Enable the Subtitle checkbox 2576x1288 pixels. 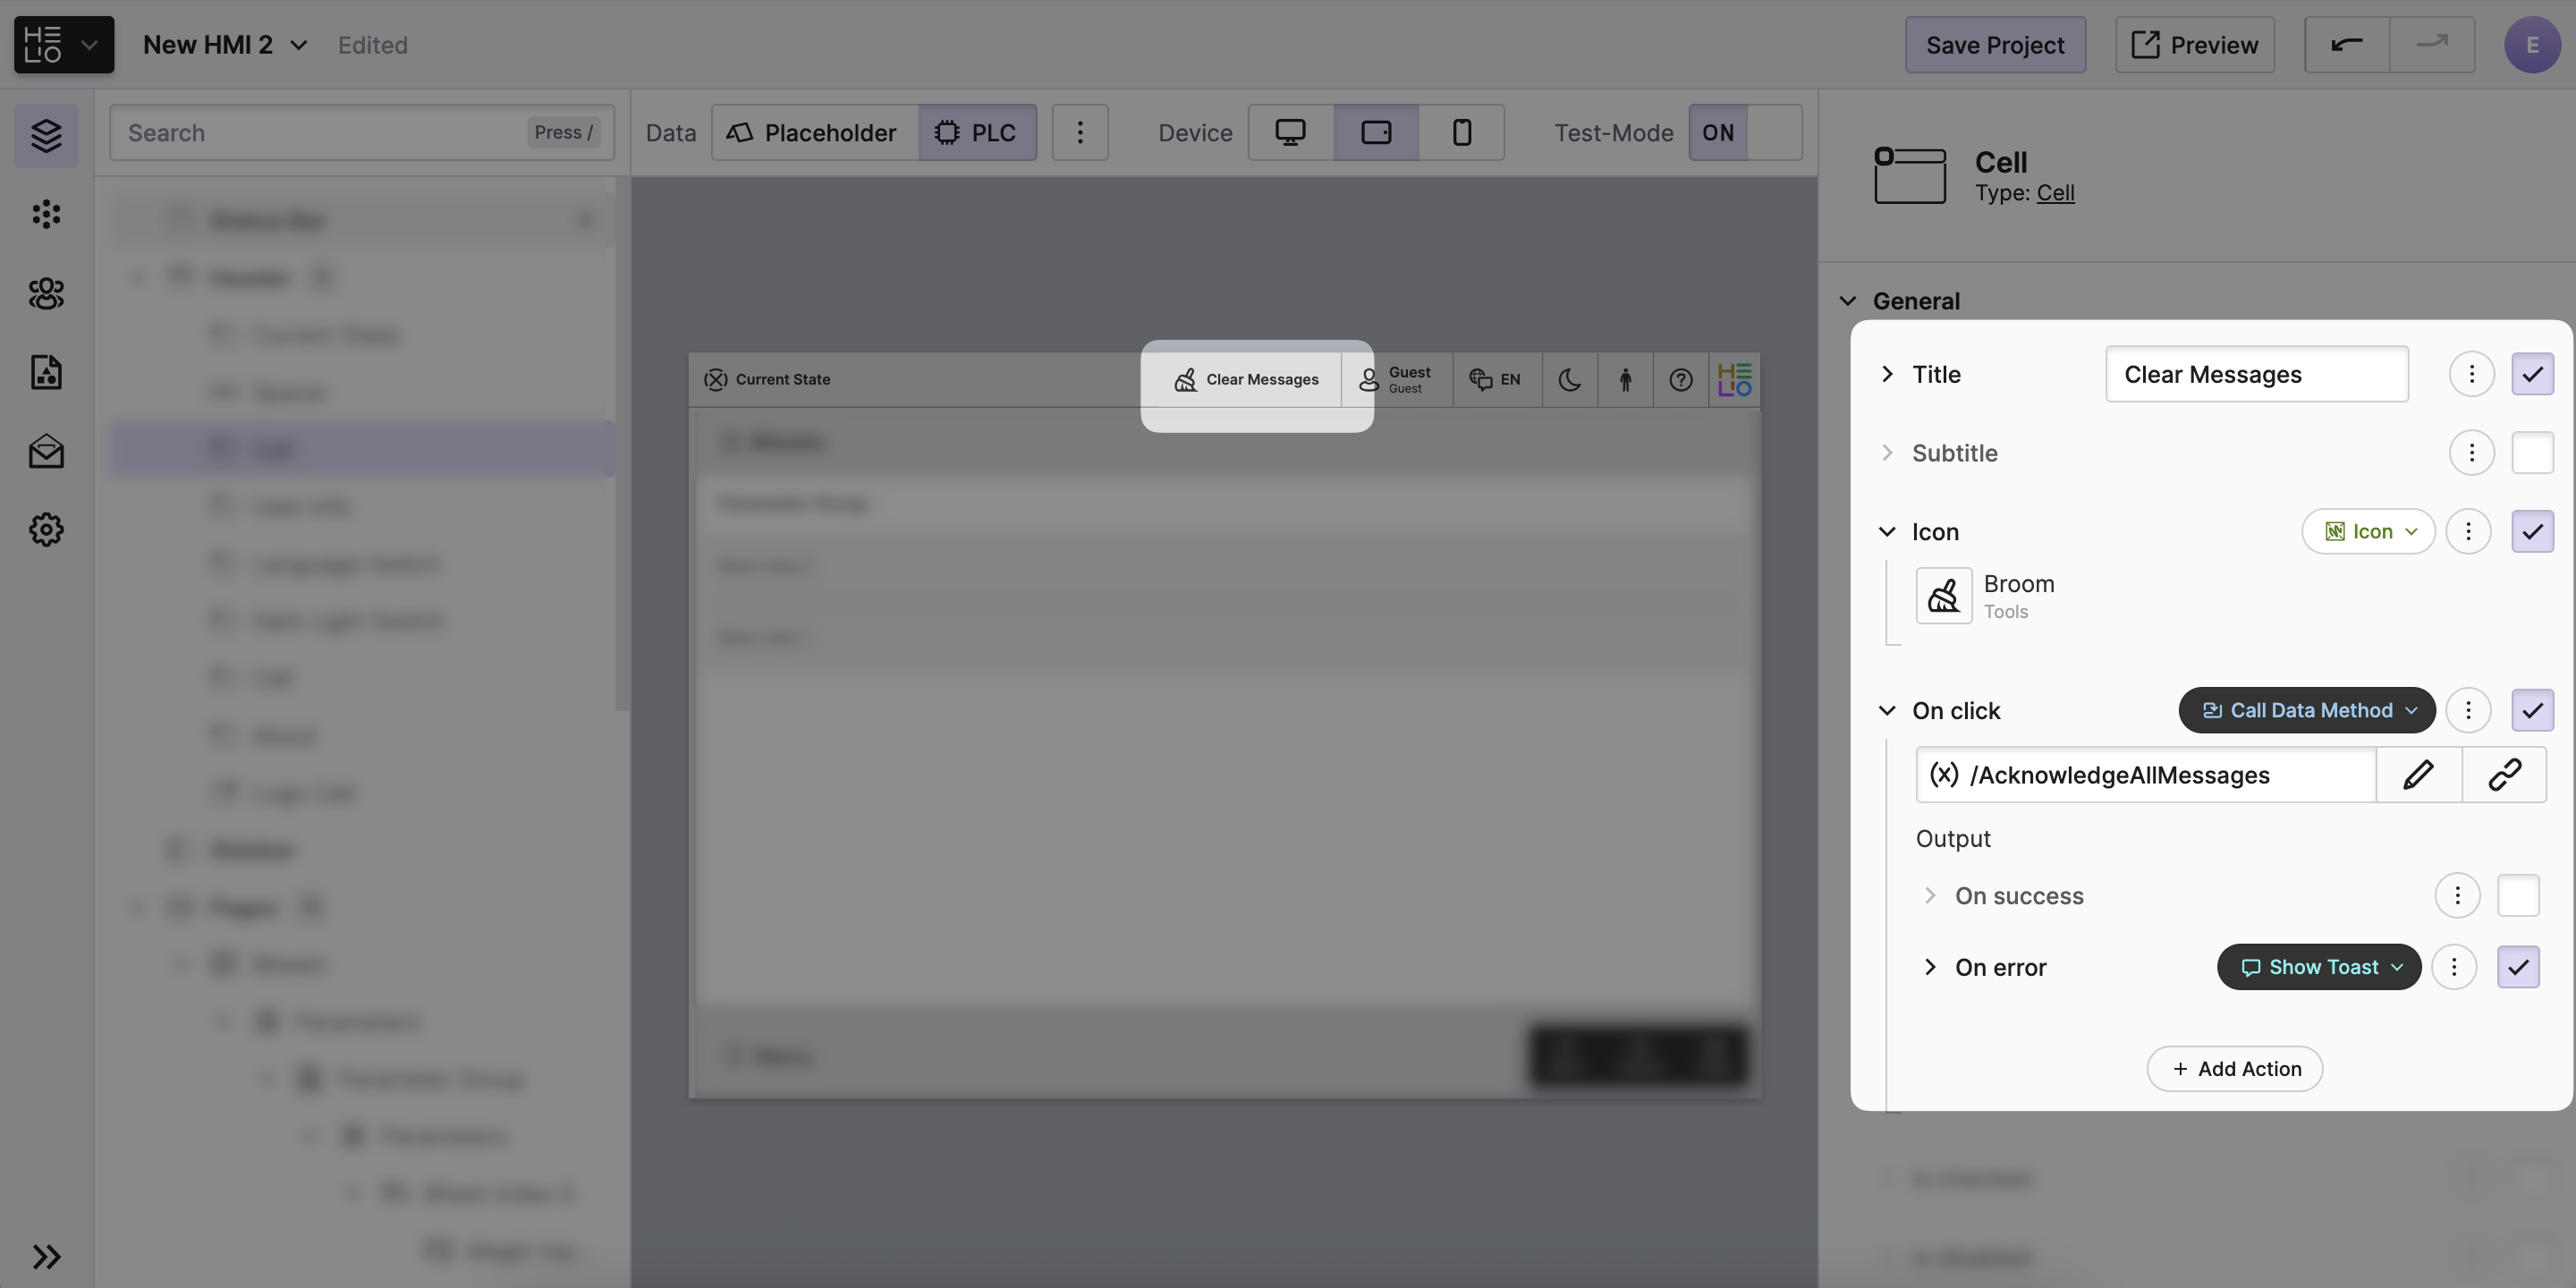(x=2531, y=453)
